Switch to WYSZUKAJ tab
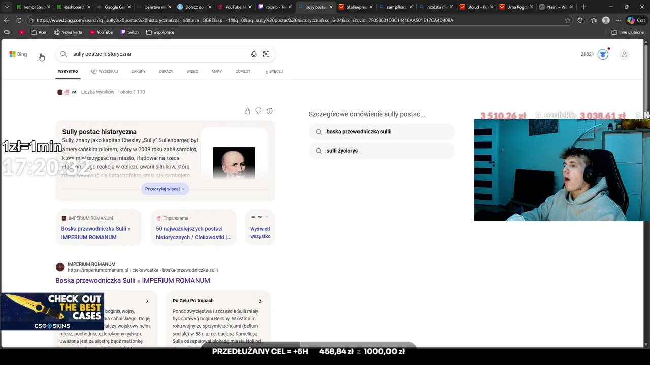The height and width of the screenshot is (365, 650). (105, 72)
